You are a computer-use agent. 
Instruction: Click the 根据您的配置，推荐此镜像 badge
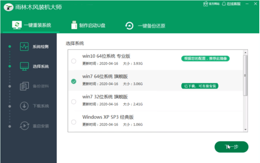[205, 58]
